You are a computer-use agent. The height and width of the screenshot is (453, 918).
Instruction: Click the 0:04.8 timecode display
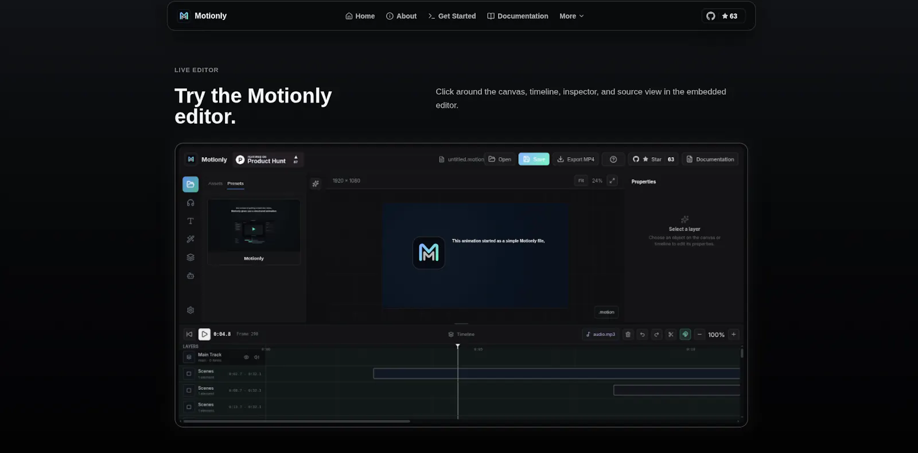tap(222, 334)
